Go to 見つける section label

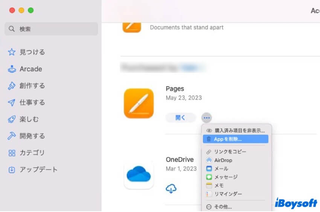click(32, 52)
